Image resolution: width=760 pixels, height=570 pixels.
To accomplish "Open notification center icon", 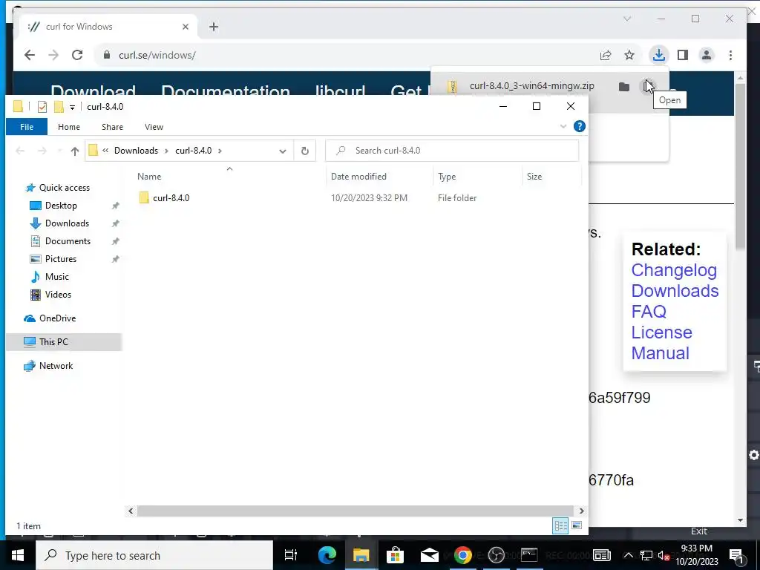I will tap(736, 555).
